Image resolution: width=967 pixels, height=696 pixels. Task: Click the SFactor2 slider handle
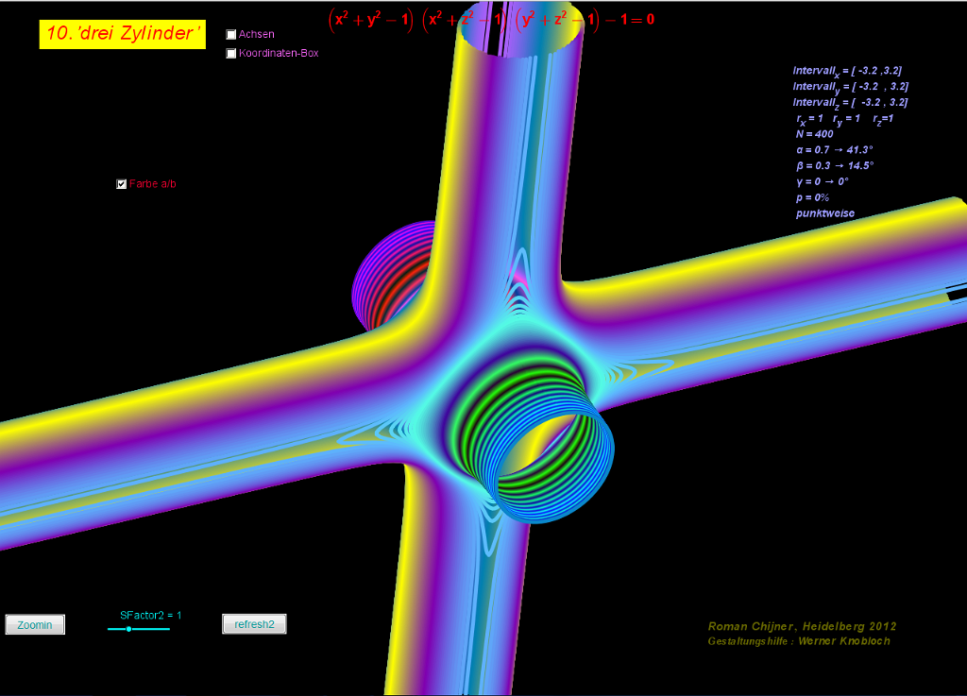tap(128, 629)
